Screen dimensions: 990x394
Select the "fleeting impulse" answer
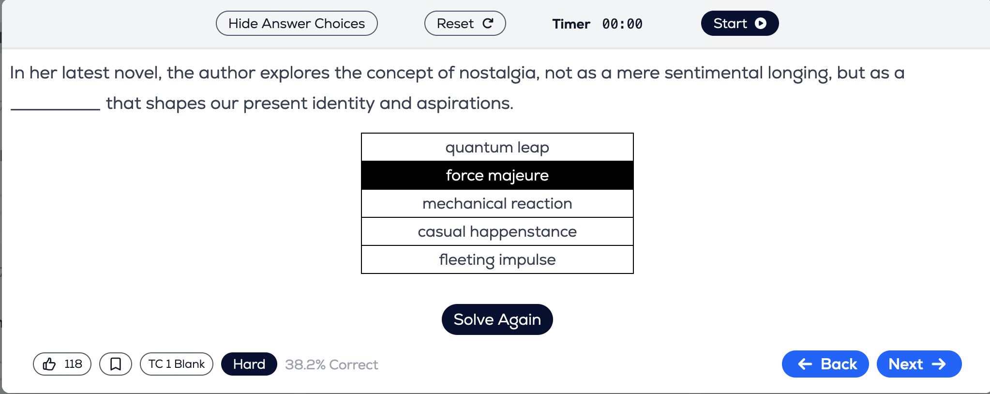pos(497,259)
